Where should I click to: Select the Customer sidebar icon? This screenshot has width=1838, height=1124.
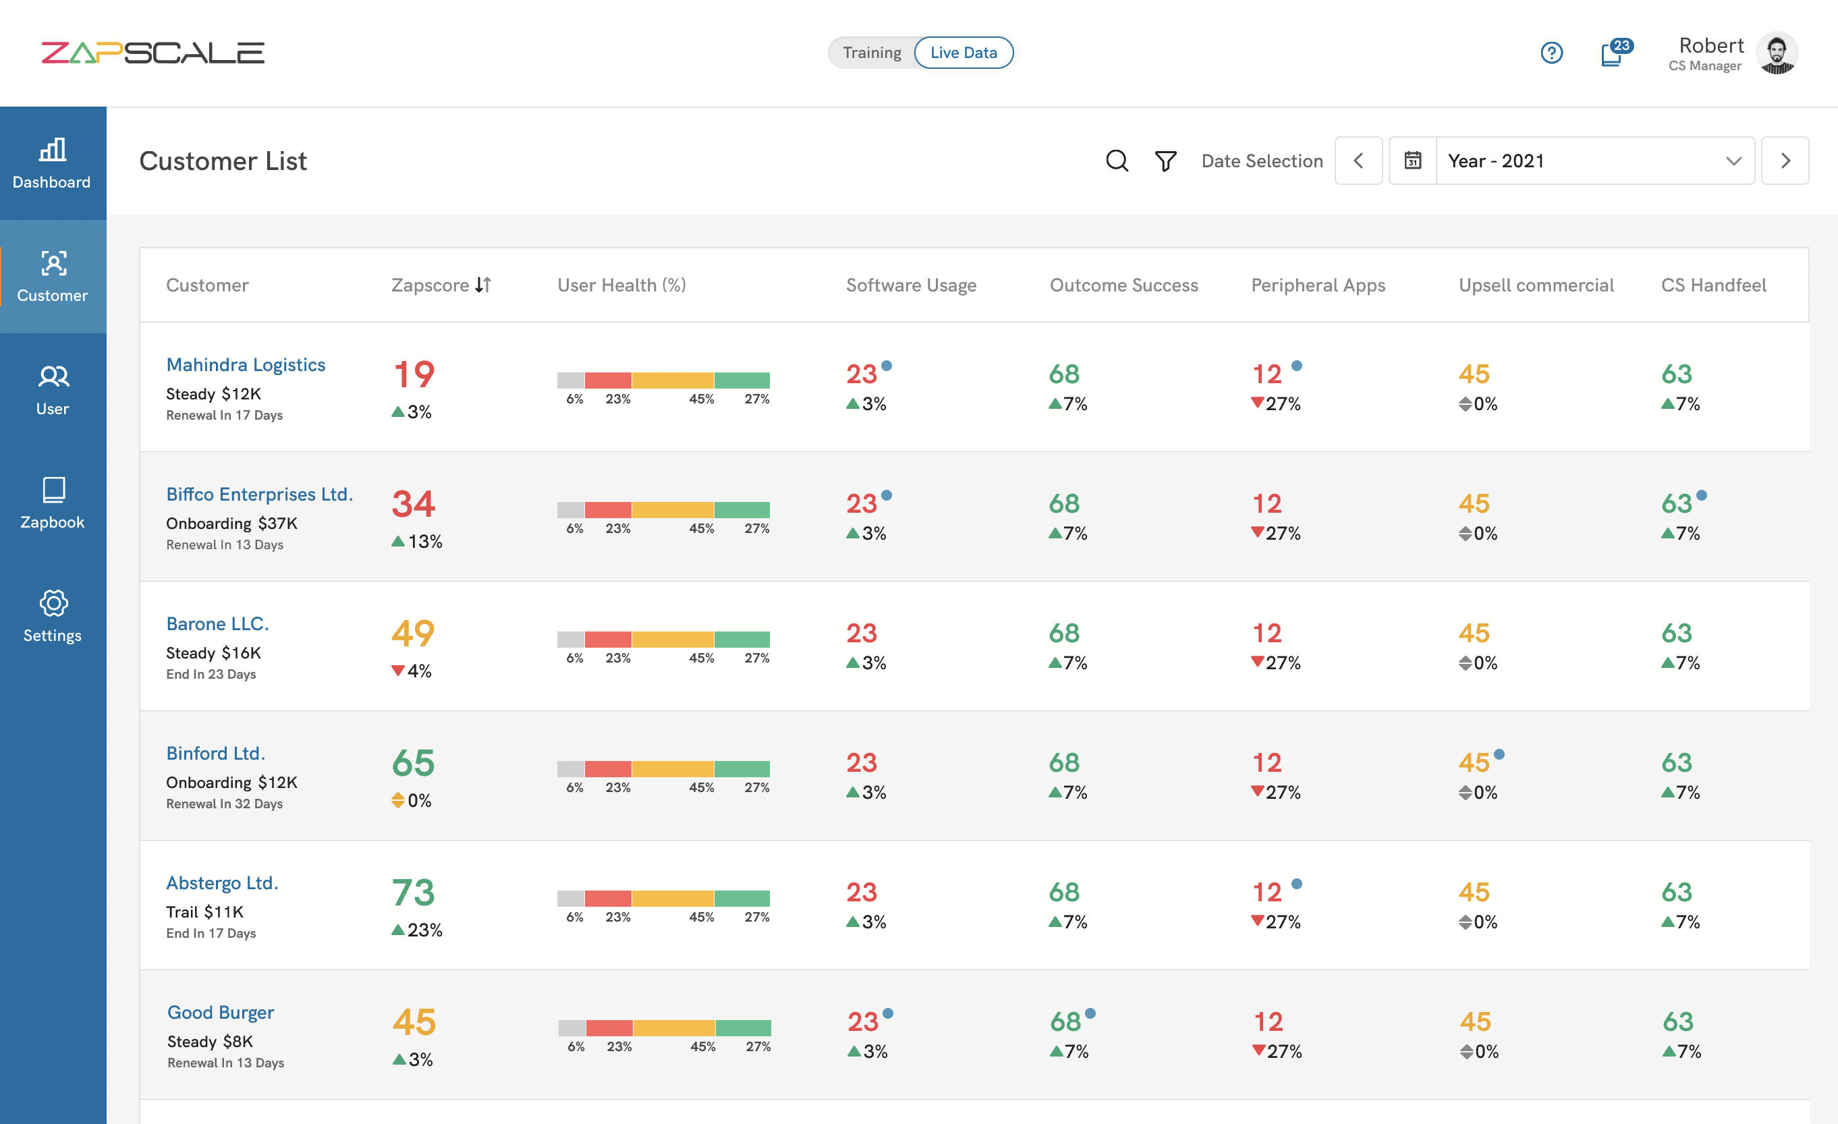52,276
